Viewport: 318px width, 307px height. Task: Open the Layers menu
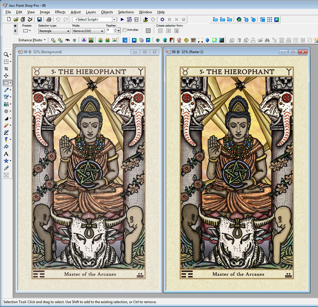click(91, 12)
